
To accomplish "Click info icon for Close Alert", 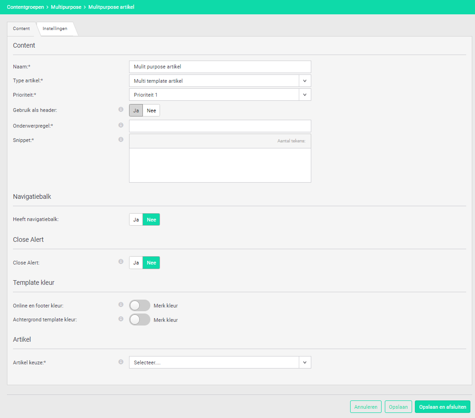I will pyautogui.click(x=121, y=262).
